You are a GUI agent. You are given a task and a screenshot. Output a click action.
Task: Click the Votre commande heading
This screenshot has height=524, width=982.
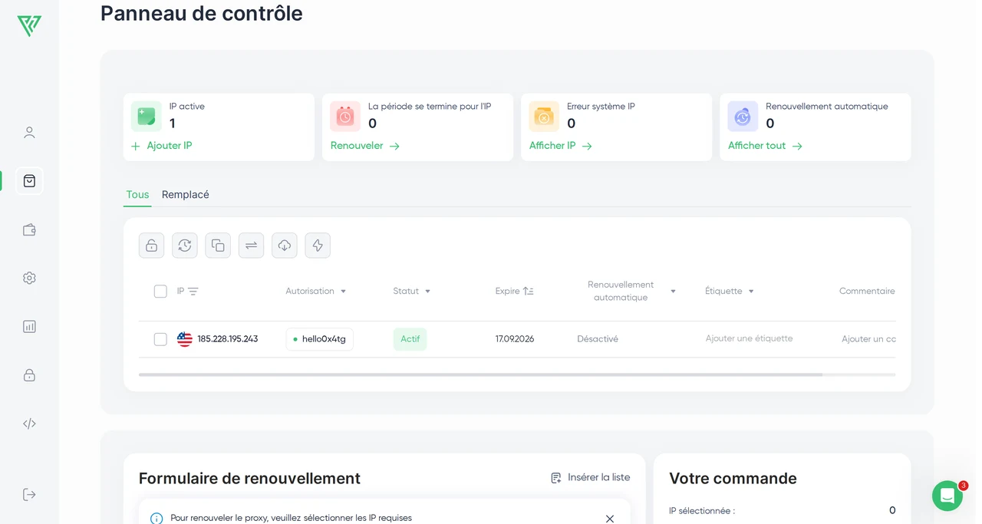coord(733,479)
